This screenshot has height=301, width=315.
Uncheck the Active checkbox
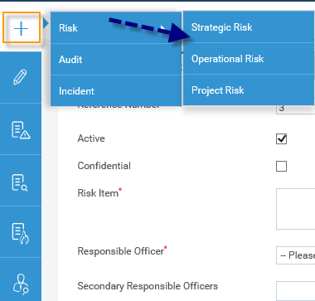[x=281, y=139]
